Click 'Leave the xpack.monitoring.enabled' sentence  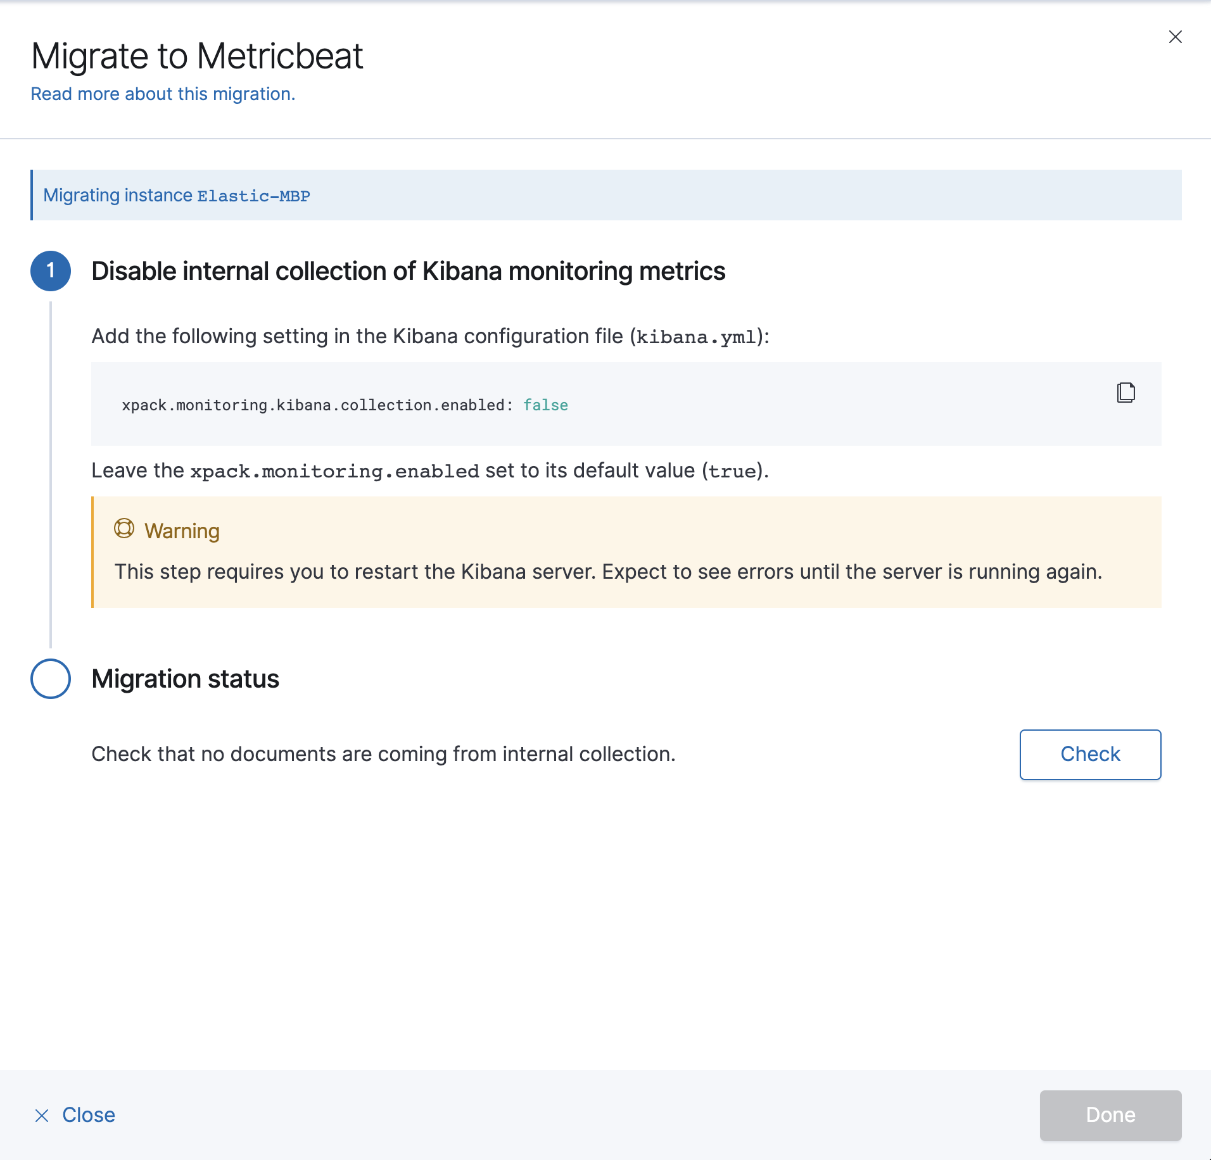point(430,470)
